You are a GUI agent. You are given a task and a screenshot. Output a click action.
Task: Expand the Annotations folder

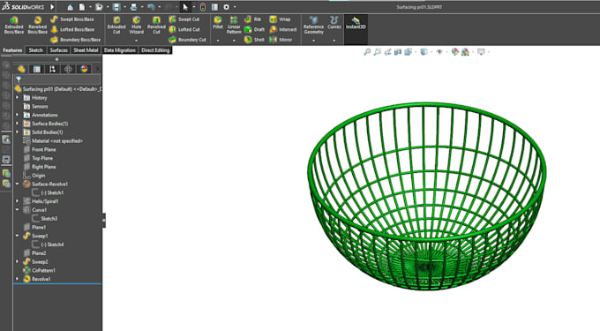tap(18, 115)
